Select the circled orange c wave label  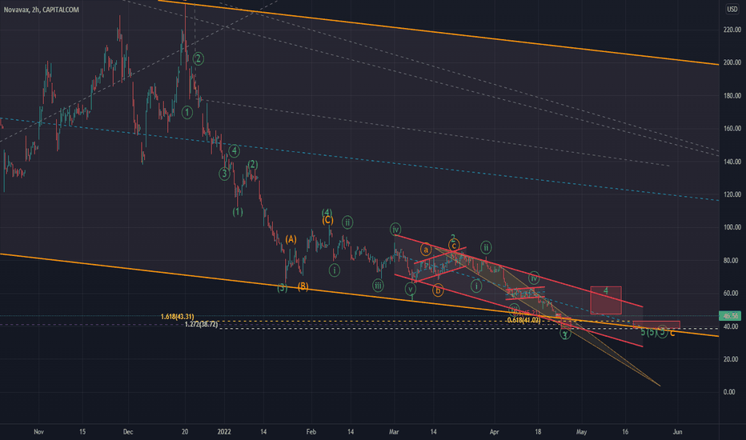point(454,246)
